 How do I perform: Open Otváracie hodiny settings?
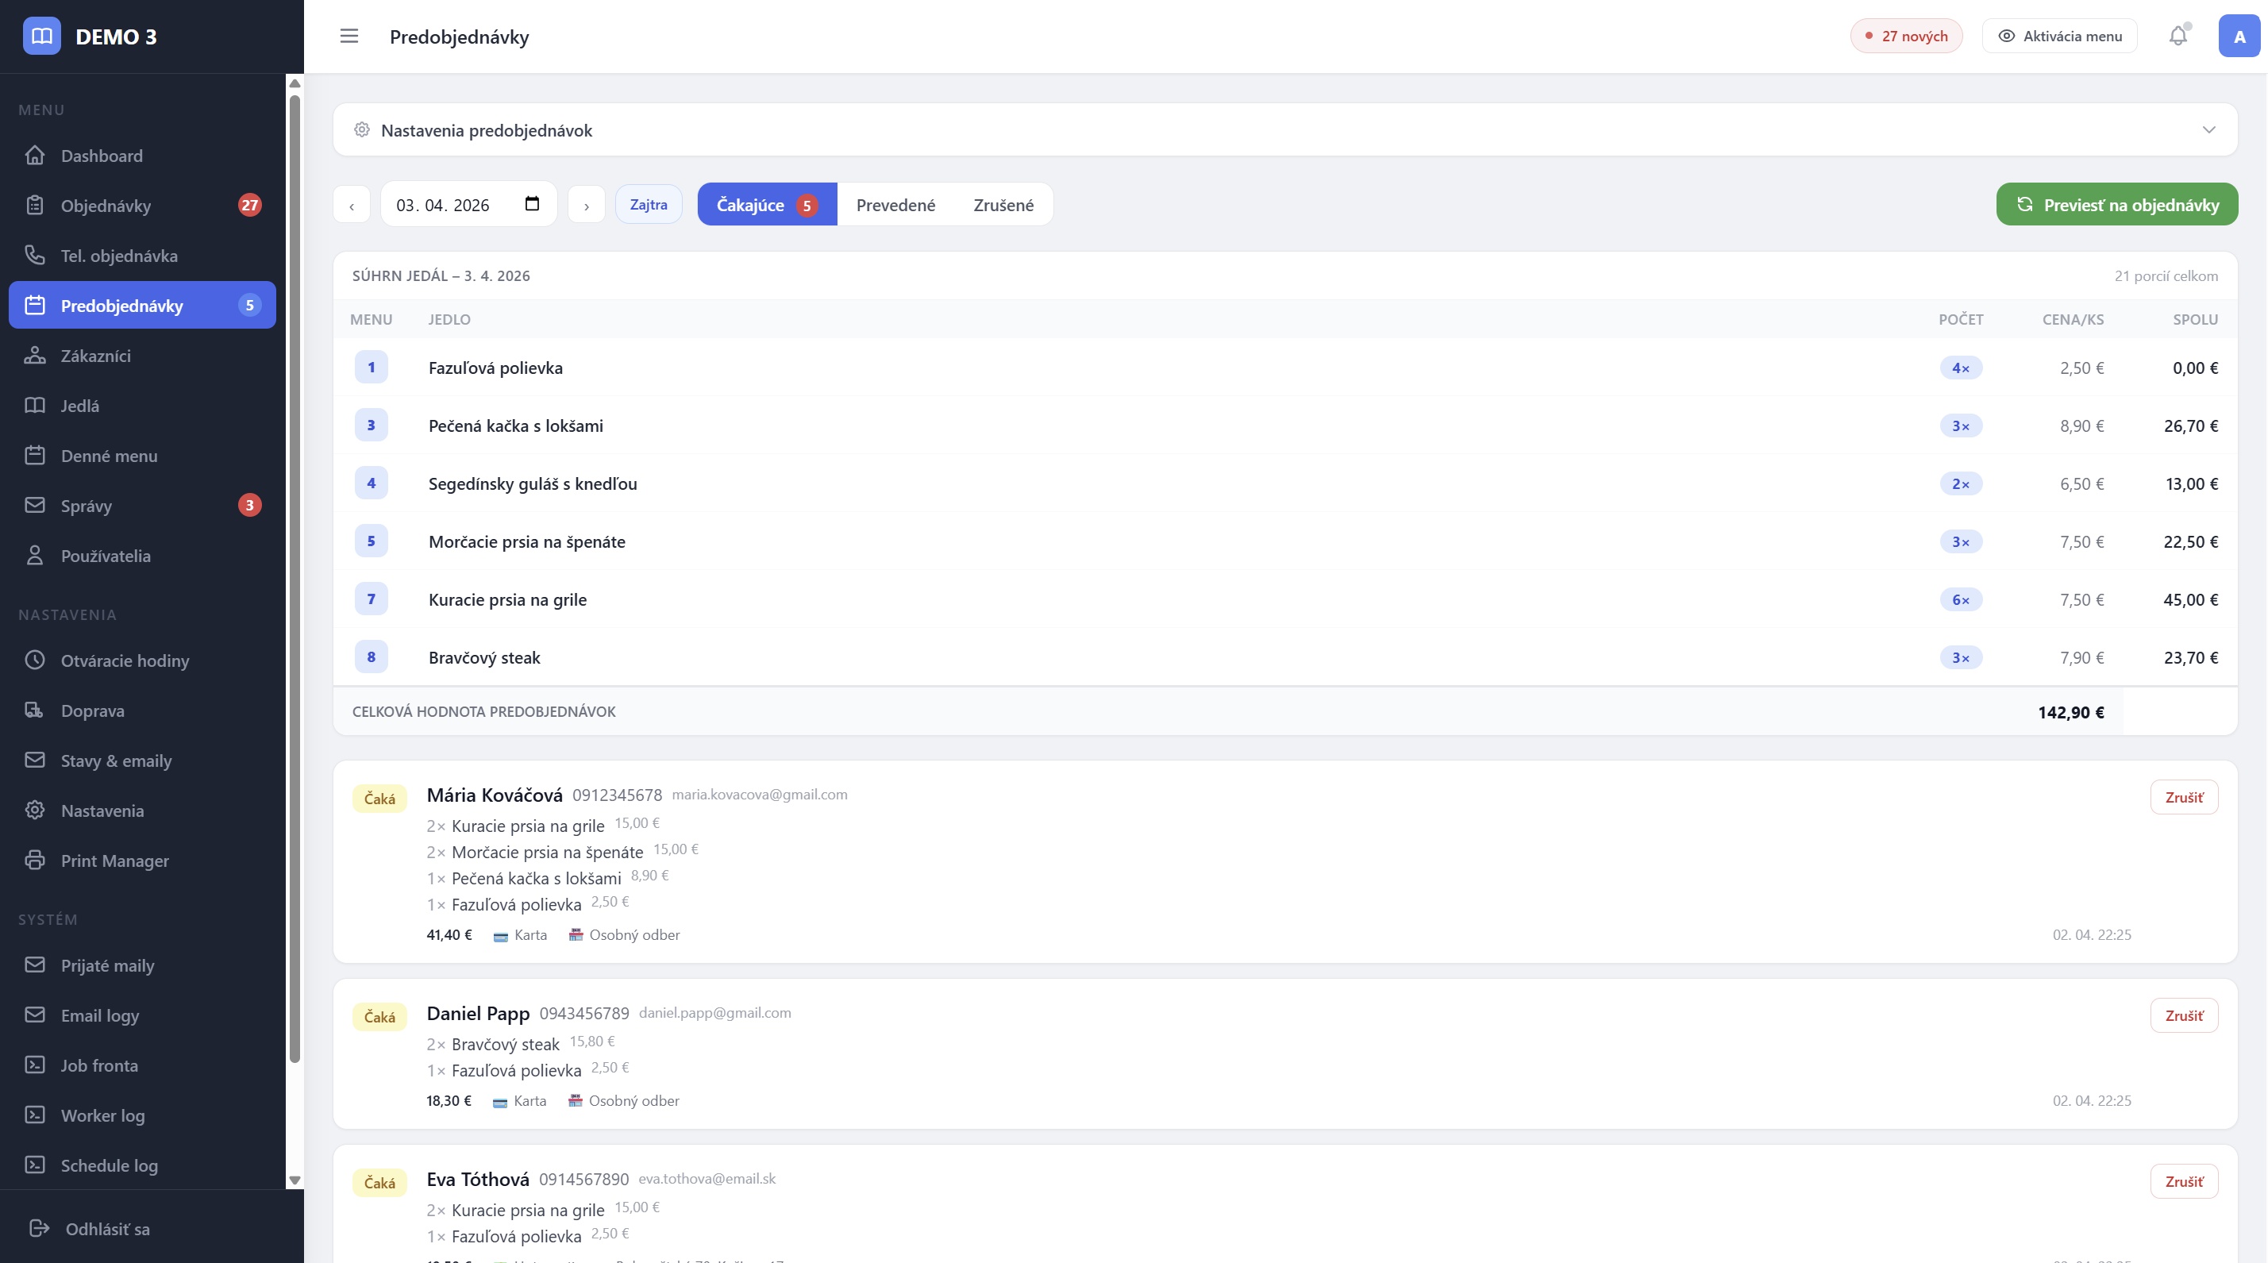(x=124, y=661)
